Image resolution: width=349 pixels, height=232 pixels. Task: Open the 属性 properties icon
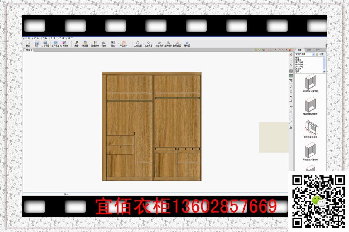[x=113, y=44]
